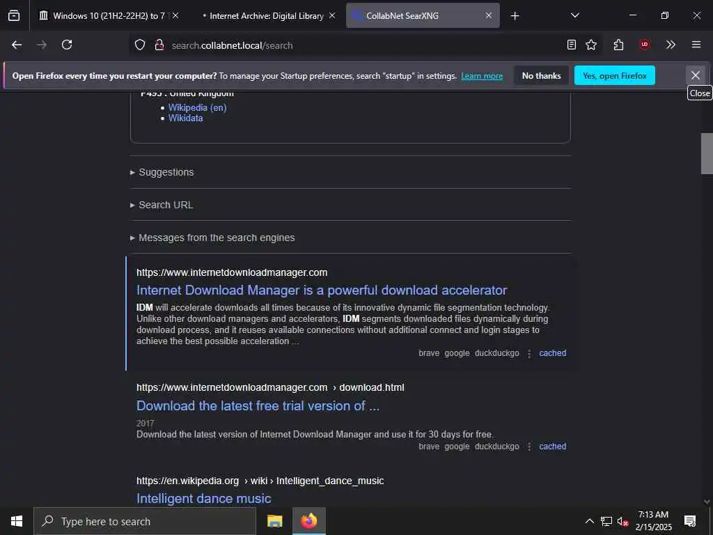Open the Firefox application menu

tap(696, 45)
